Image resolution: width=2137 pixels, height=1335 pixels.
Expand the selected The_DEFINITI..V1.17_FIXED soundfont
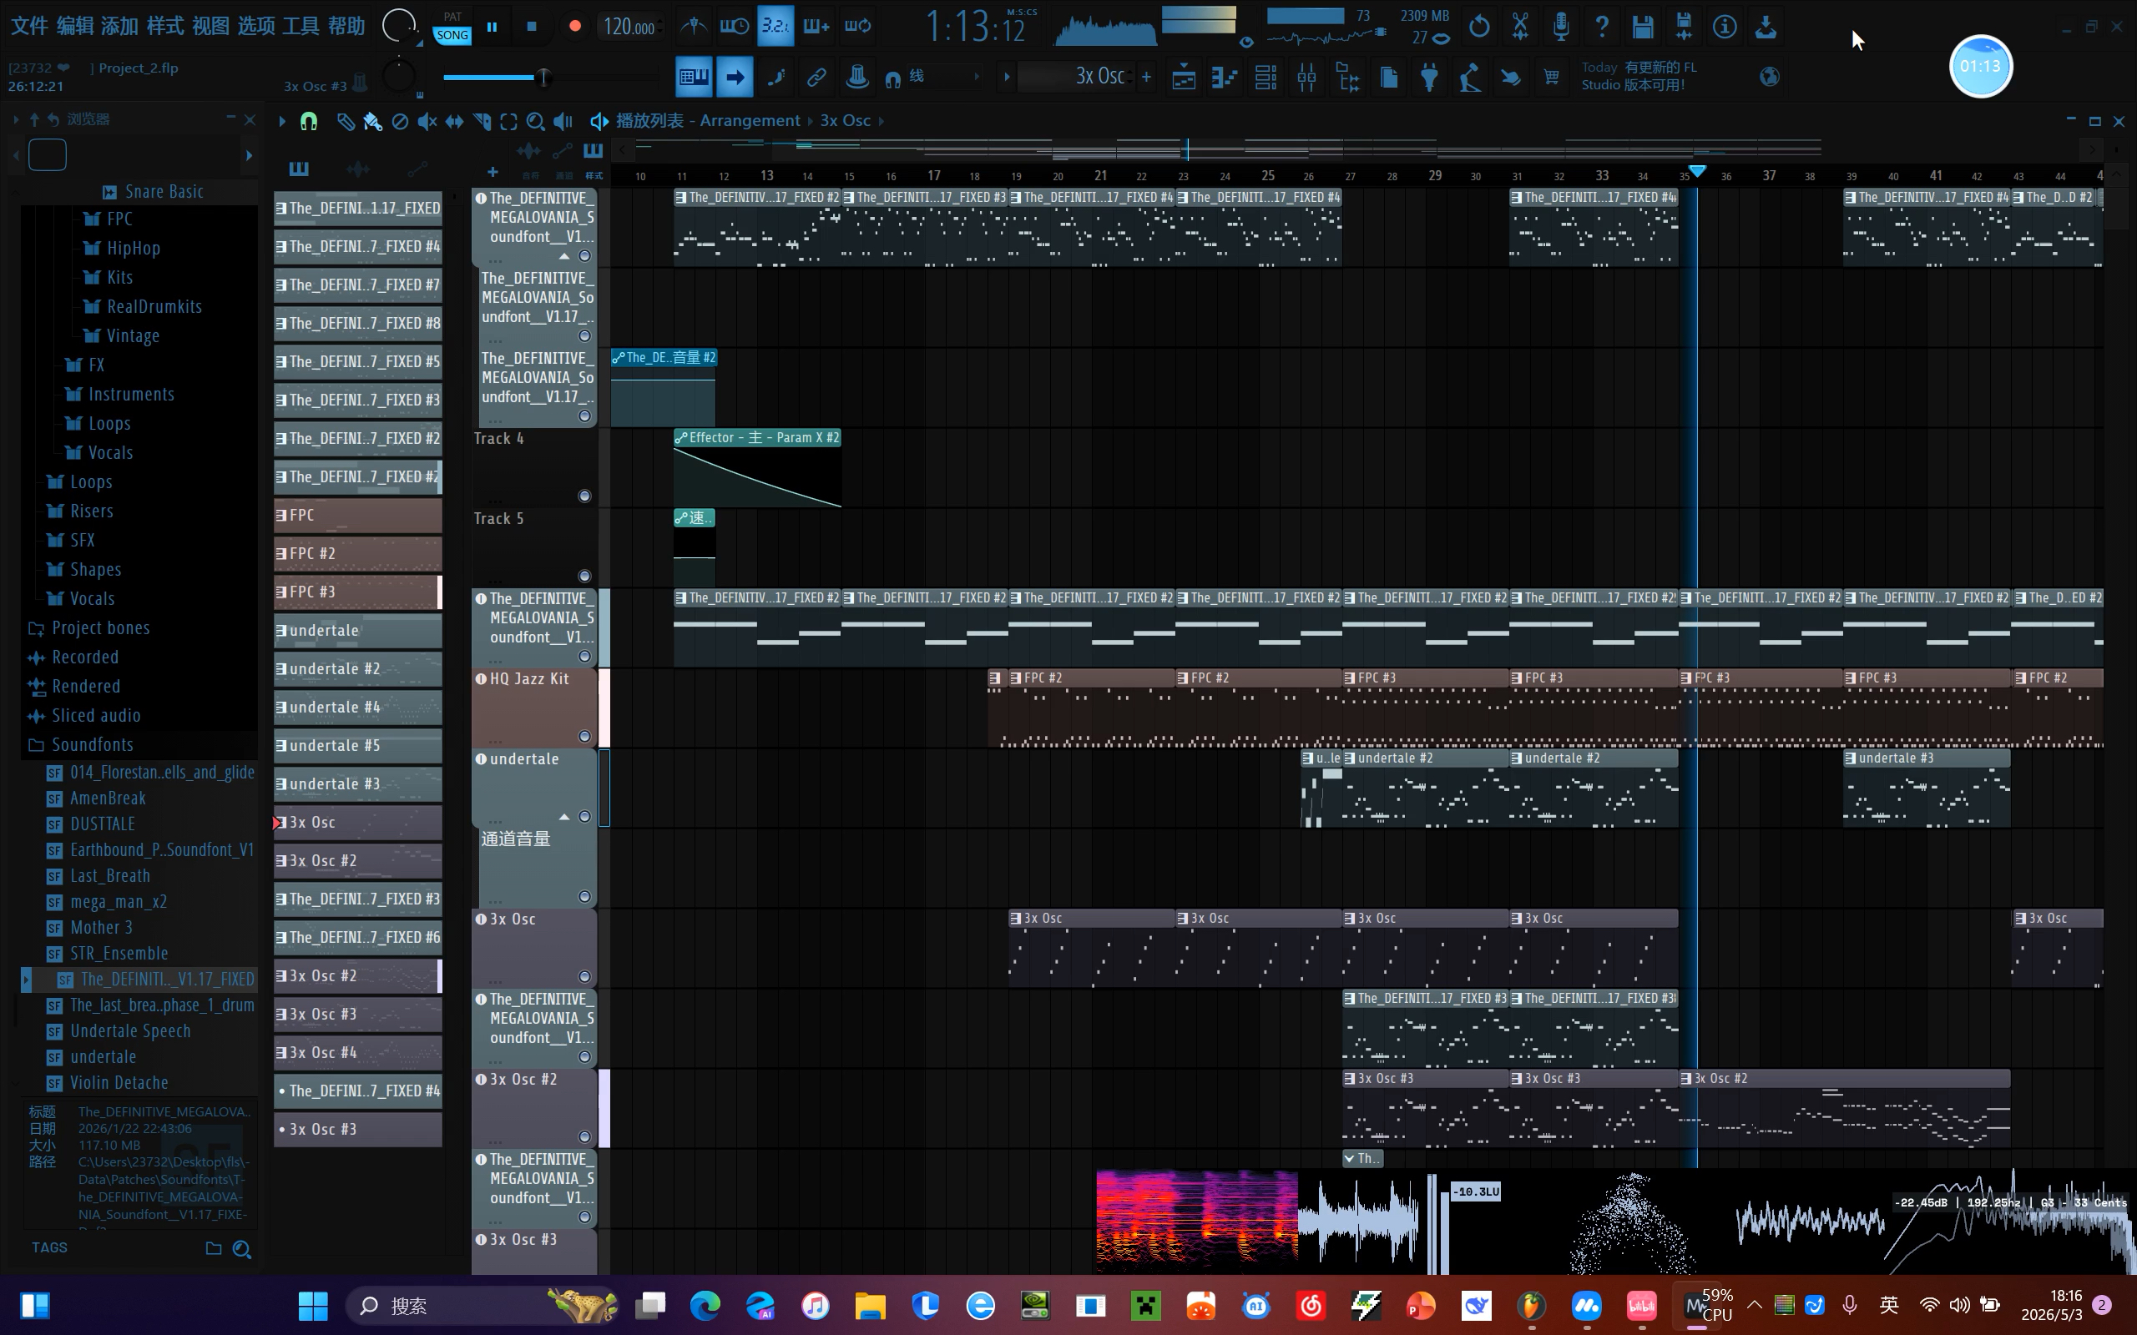27,980
